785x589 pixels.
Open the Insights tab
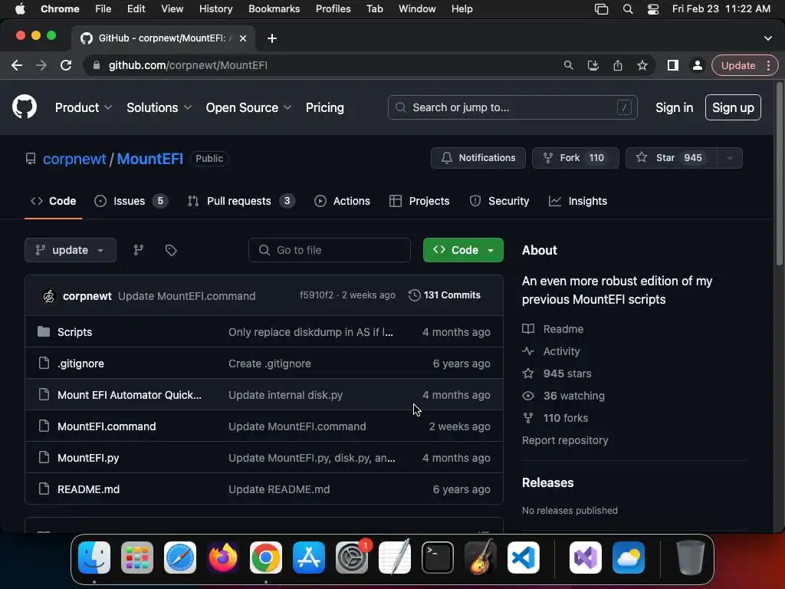click(x=578, y=201)
